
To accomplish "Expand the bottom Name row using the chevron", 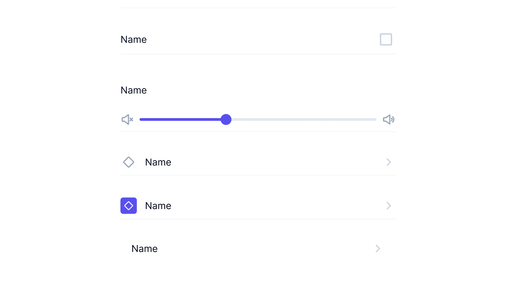I will tap(377, 249).
